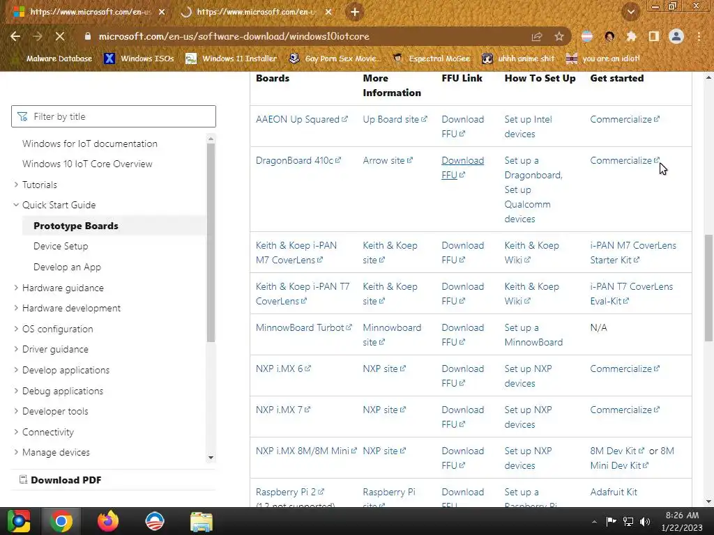This screenshot has height=535, width=714.
Task: Click the browser back arrow
Action: (15, 36)
